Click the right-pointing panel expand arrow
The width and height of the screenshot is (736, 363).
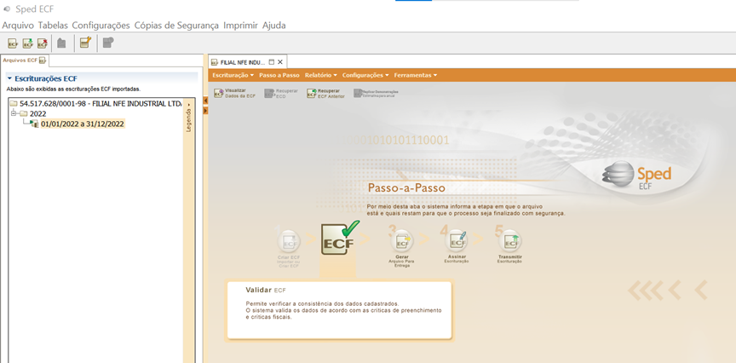click(x=205, y=111)
